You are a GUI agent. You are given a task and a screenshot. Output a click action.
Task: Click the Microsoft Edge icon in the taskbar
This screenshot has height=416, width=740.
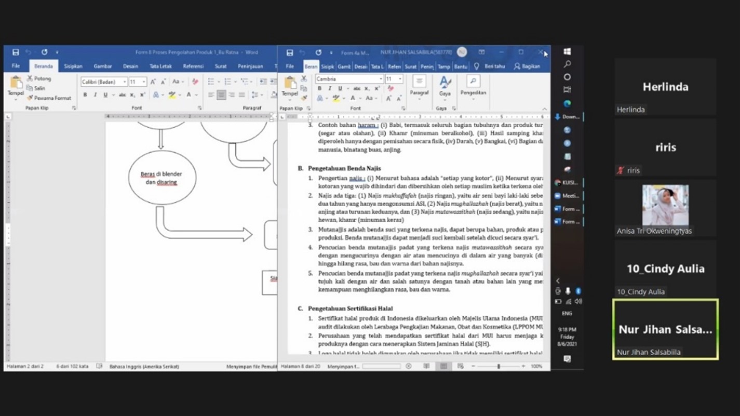tap(567, 103)
